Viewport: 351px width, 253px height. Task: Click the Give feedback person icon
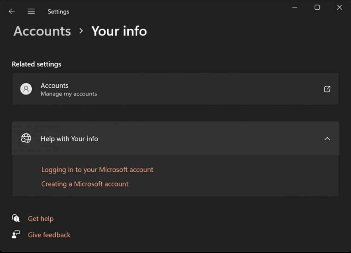pyautogui.click(x=16, y=235)
